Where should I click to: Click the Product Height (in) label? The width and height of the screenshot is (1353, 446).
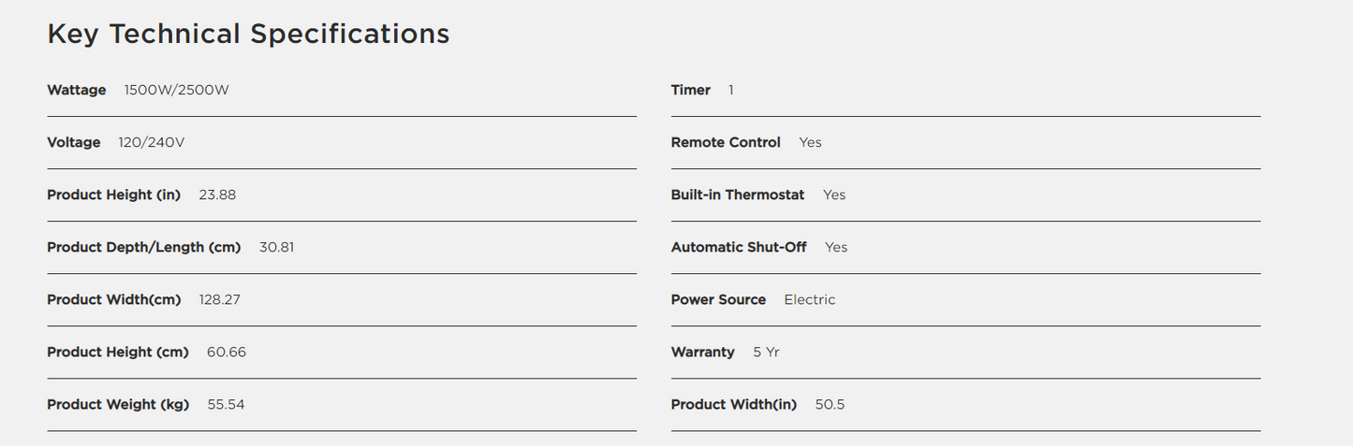pyautogui.click(x=114, y=195)
